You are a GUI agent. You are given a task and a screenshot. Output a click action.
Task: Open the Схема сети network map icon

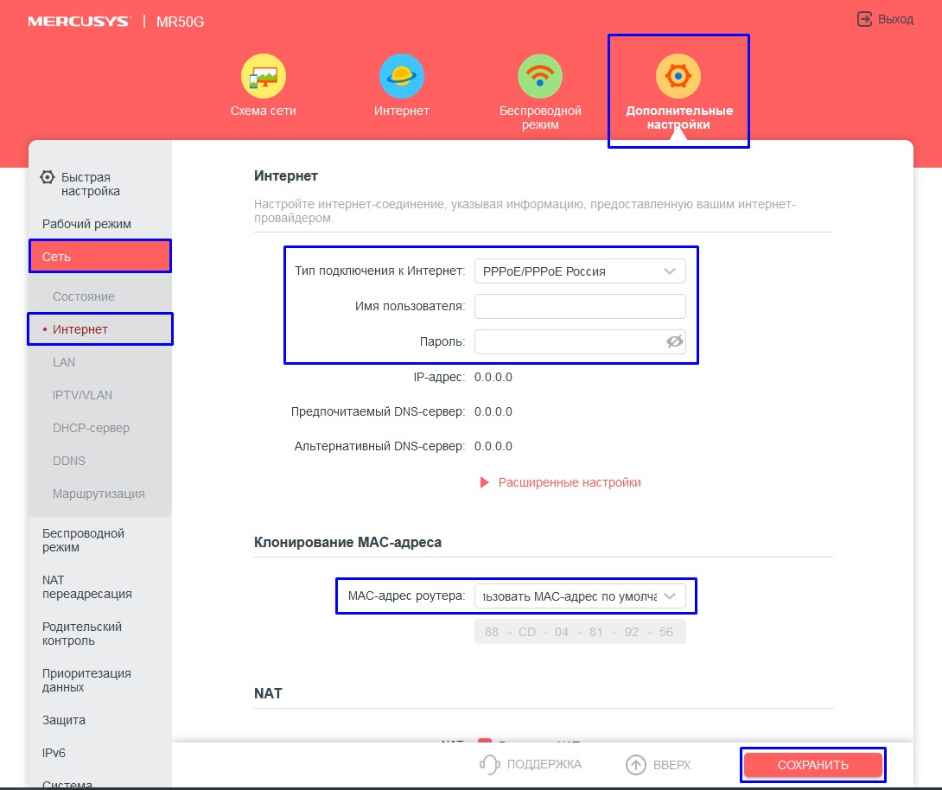coord(263,76)
